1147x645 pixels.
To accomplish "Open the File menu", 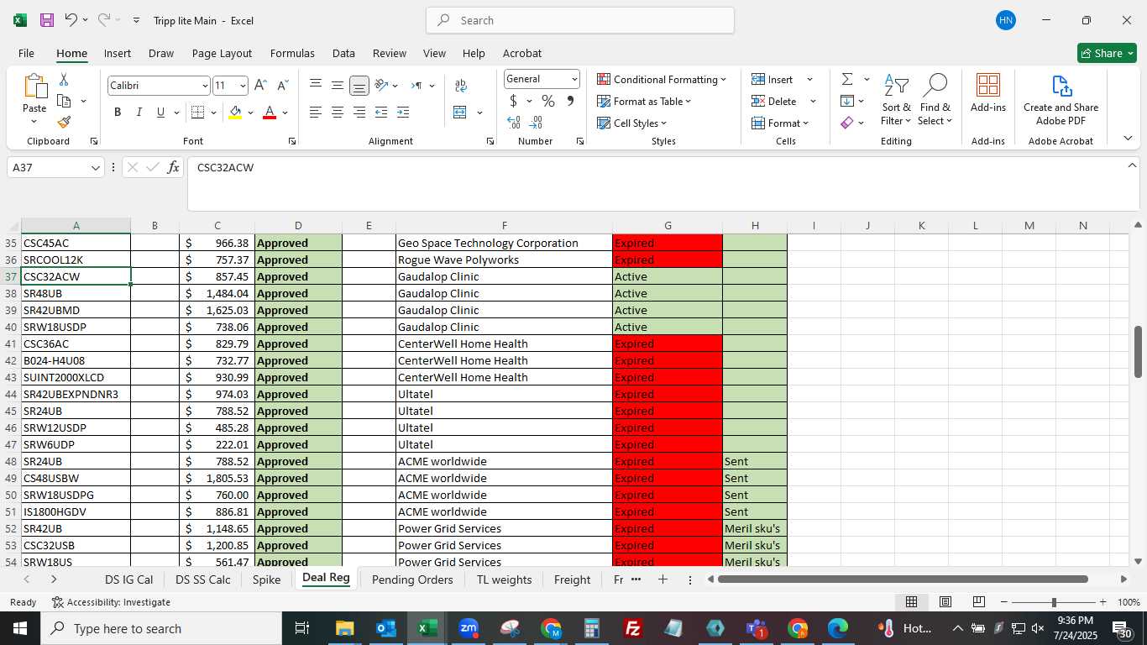I will (x=26, y=53).
